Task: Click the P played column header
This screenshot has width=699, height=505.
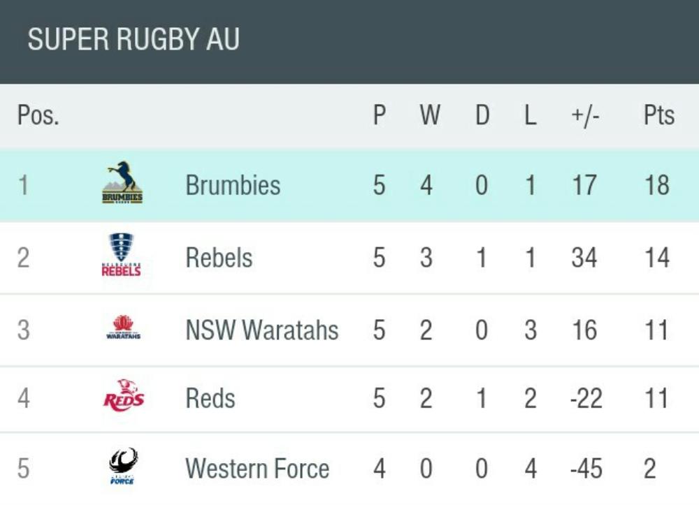Action: tap(380, 116)
